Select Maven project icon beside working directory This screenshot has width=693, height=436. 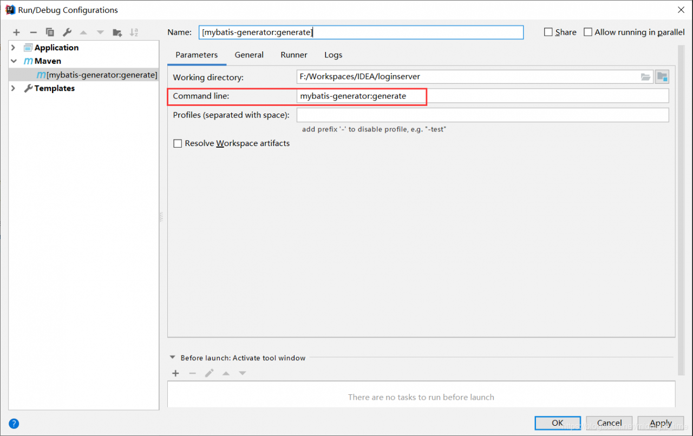click(662, 77)
